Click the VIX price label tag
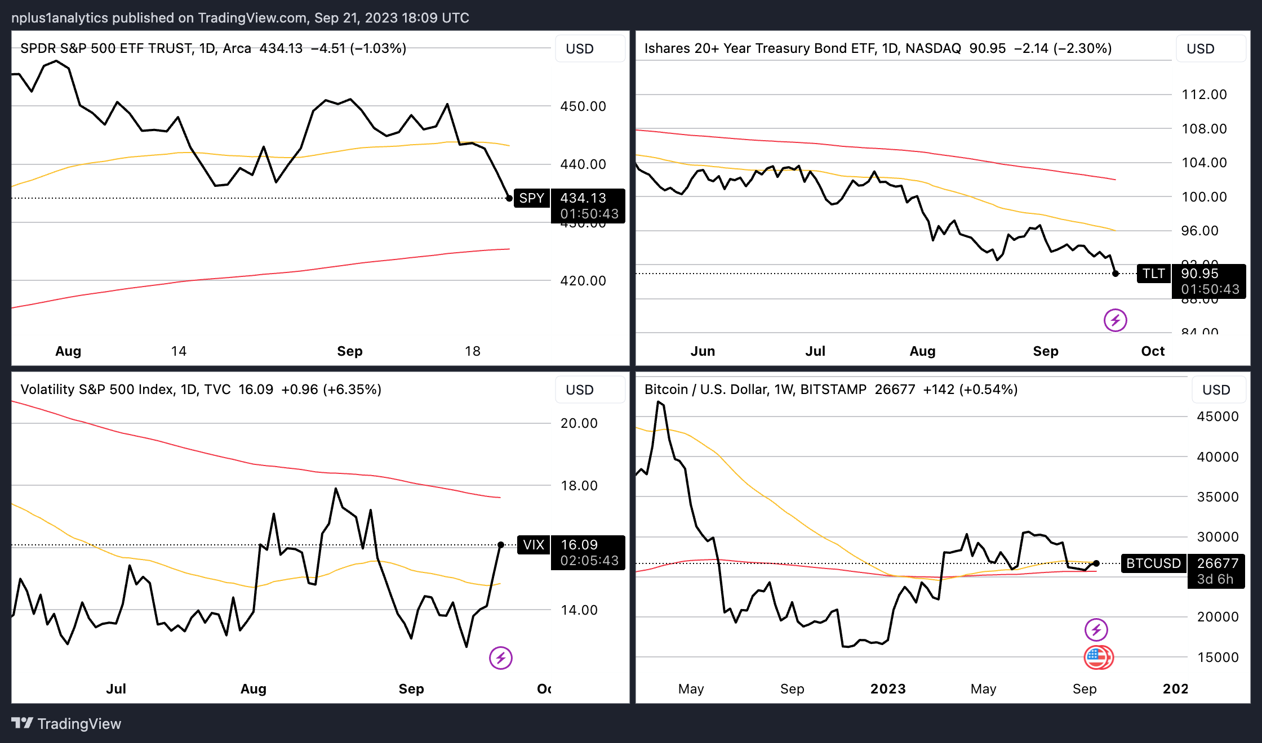1262x743 pixels. click(533, 545)
